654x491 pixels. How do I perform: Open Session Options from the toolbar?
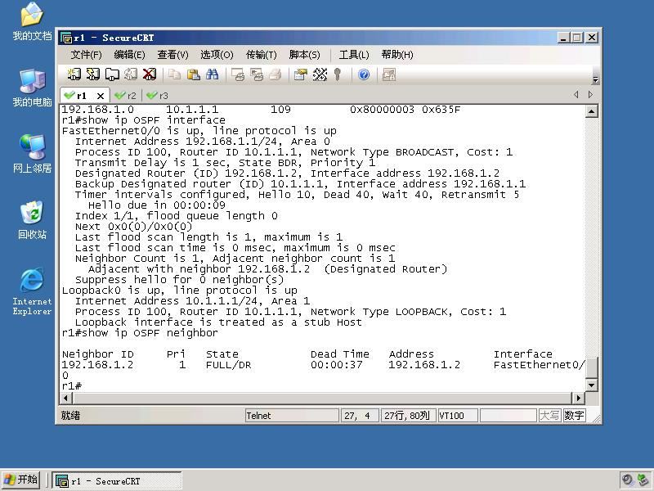point(300,74)
